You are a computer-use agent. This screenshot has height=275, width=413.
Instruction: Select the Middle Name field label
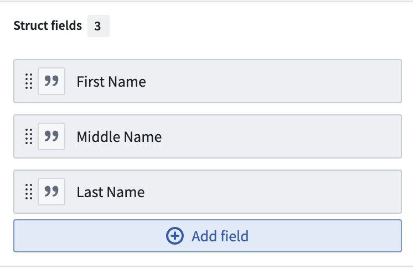[119, 136]
